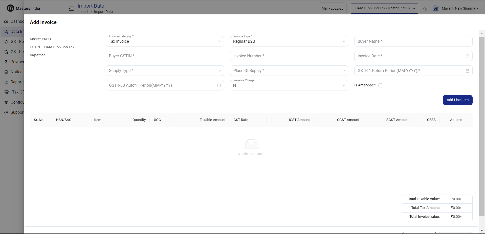Click the GST profile avatar icon
The image size is (485, 234).
436,9
